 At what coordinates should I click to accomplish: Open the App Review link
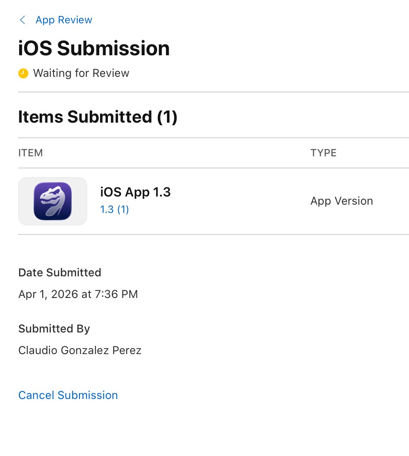[63, 20]
